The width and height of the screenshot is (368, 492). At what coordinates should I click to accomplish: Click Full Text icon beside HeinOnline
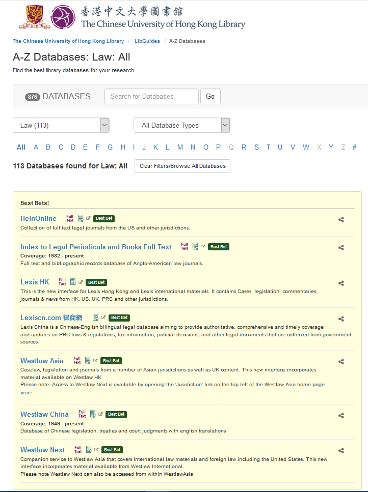click(70, 218)
